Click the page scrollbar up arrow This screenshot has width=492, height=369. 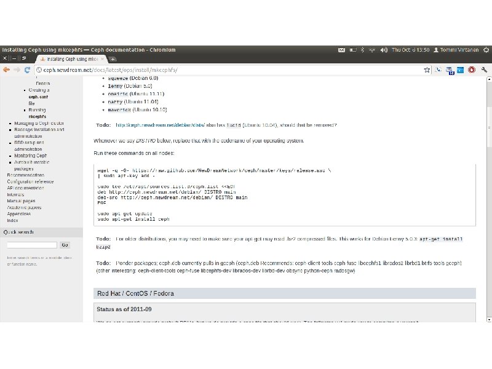(489, 79)
